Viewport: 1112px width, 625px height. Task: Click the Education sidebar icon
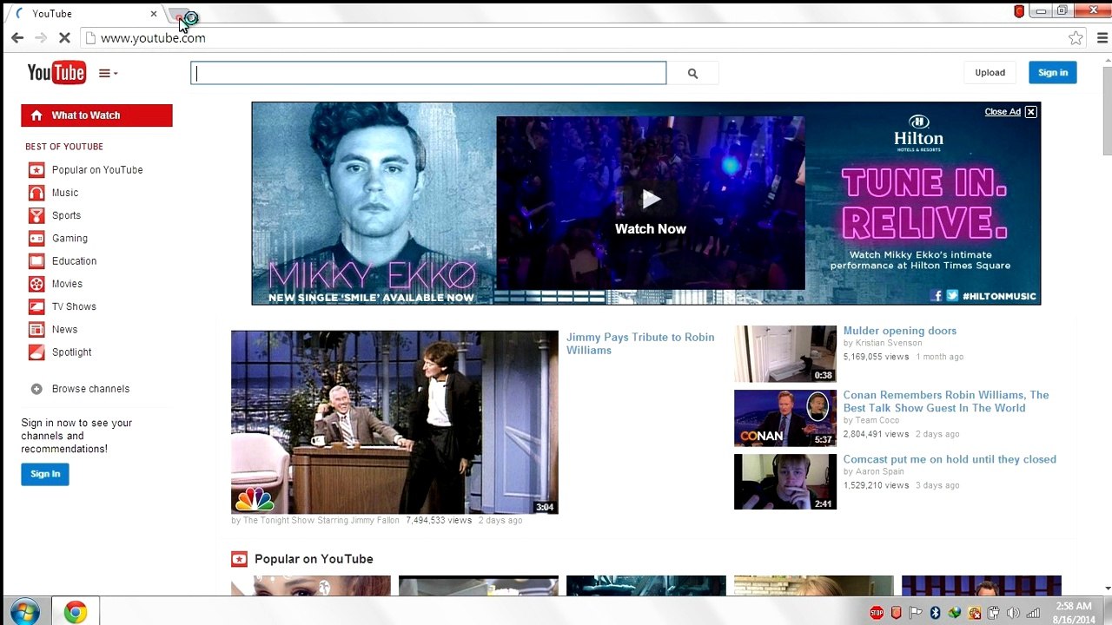36,260
